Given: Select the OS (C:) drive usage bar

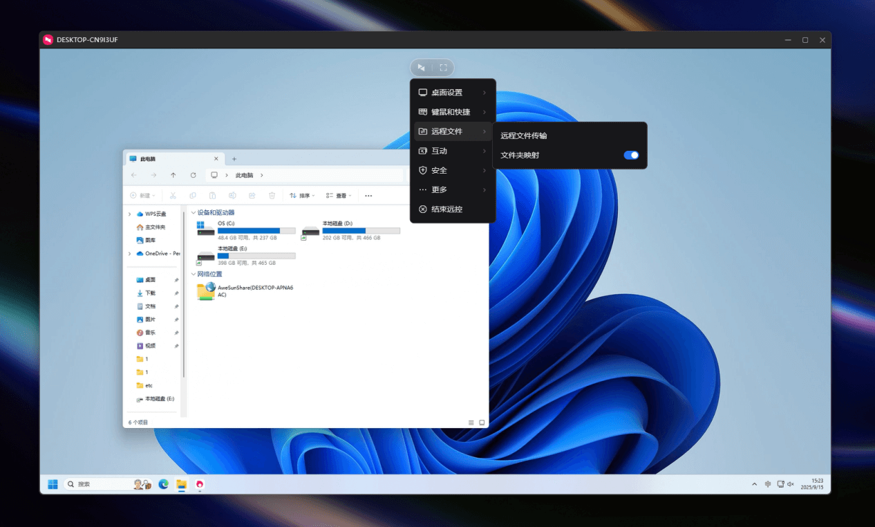Looking at the screenshot, I should [256, 230].
